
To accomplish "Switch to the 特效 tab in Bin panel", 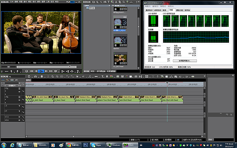I will tap(92, 71).
